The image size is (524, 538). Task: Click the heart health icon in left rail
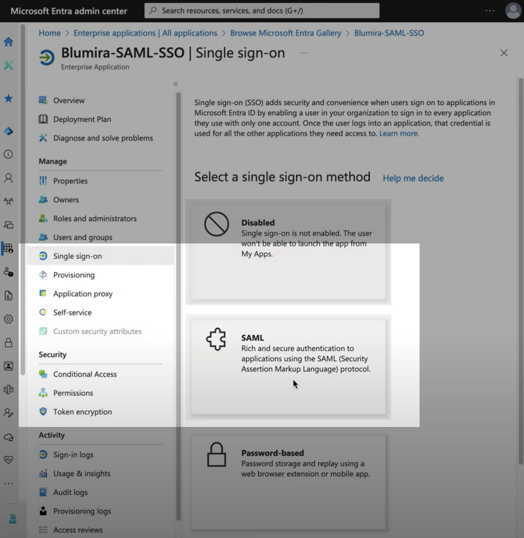[x=8, y=460]
